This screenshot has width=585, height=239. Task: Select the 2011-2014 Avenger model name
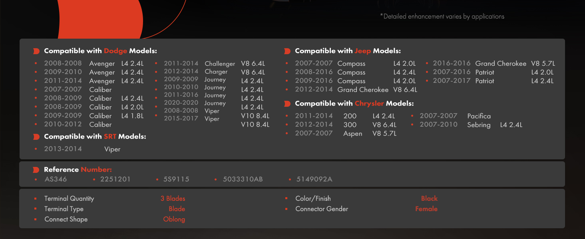click(102, 81)
